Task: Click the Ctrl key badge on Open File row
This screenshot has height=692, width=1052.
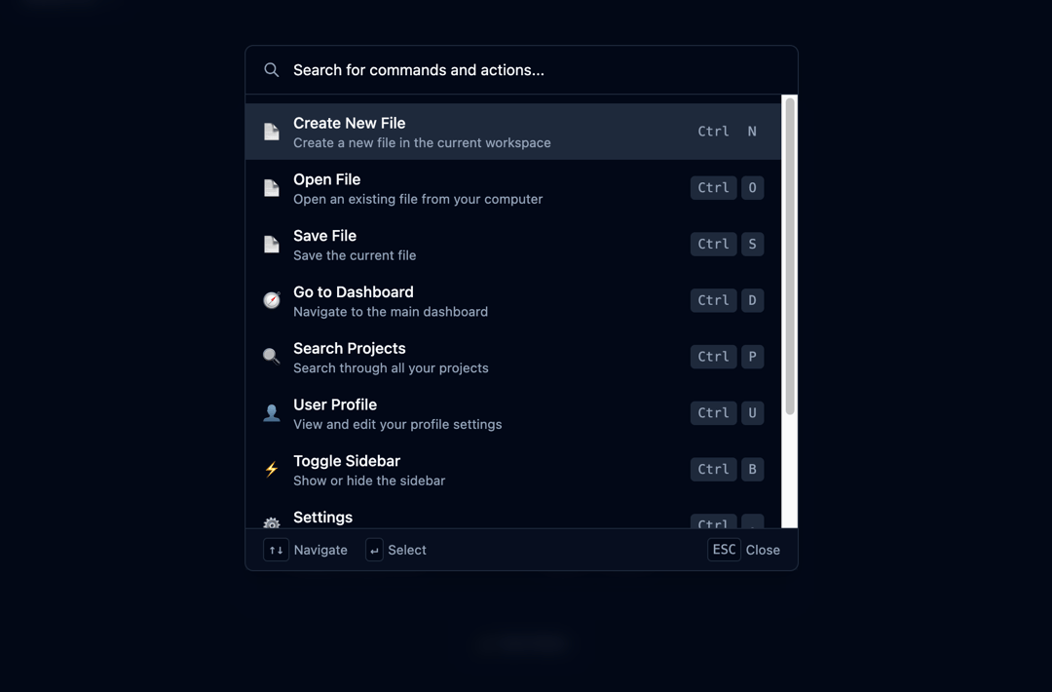Action: [713, 188]
